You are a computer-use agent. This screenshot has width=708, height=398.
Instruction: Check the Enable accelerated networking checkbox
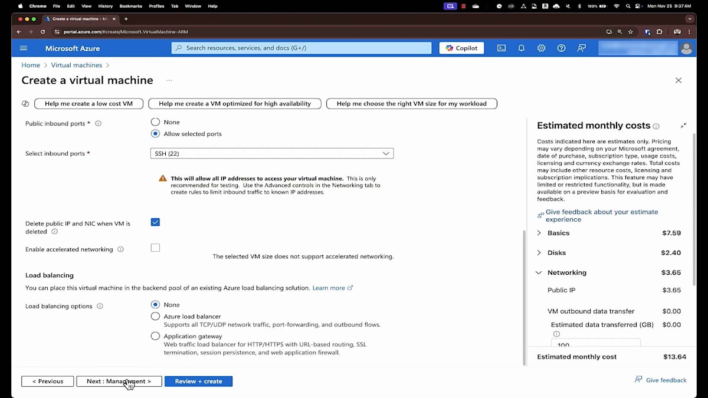[155, 248]
